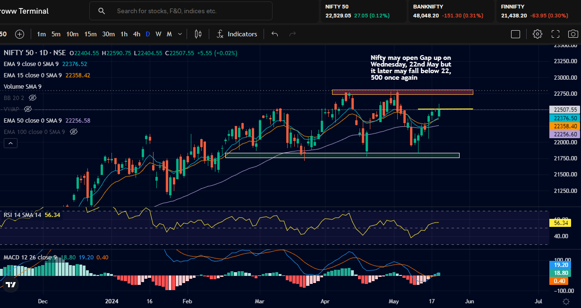The height and width of the screenshot is (308, 581).
Task: Click the 2024 label on time axis
Action: [111, 301]
